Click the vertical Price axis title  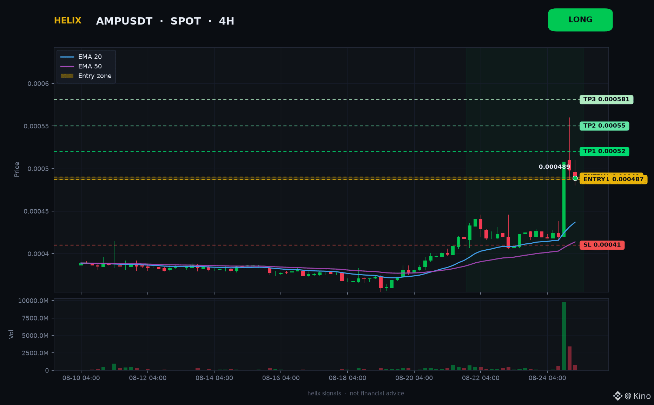coord(17,169)
